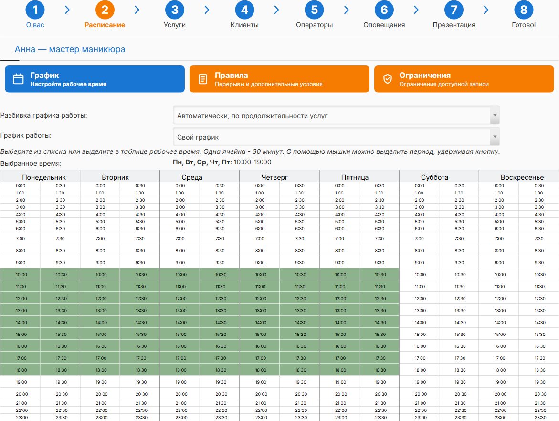
Task: Open the 'Анна — мастер маникюра' link
Action: pos(70,49)
